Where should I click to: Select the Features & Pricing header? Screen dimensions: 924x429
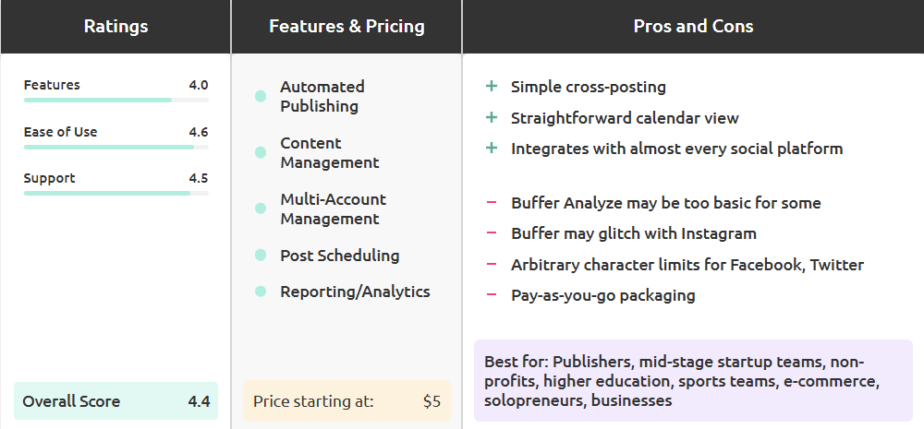(346, 27)
